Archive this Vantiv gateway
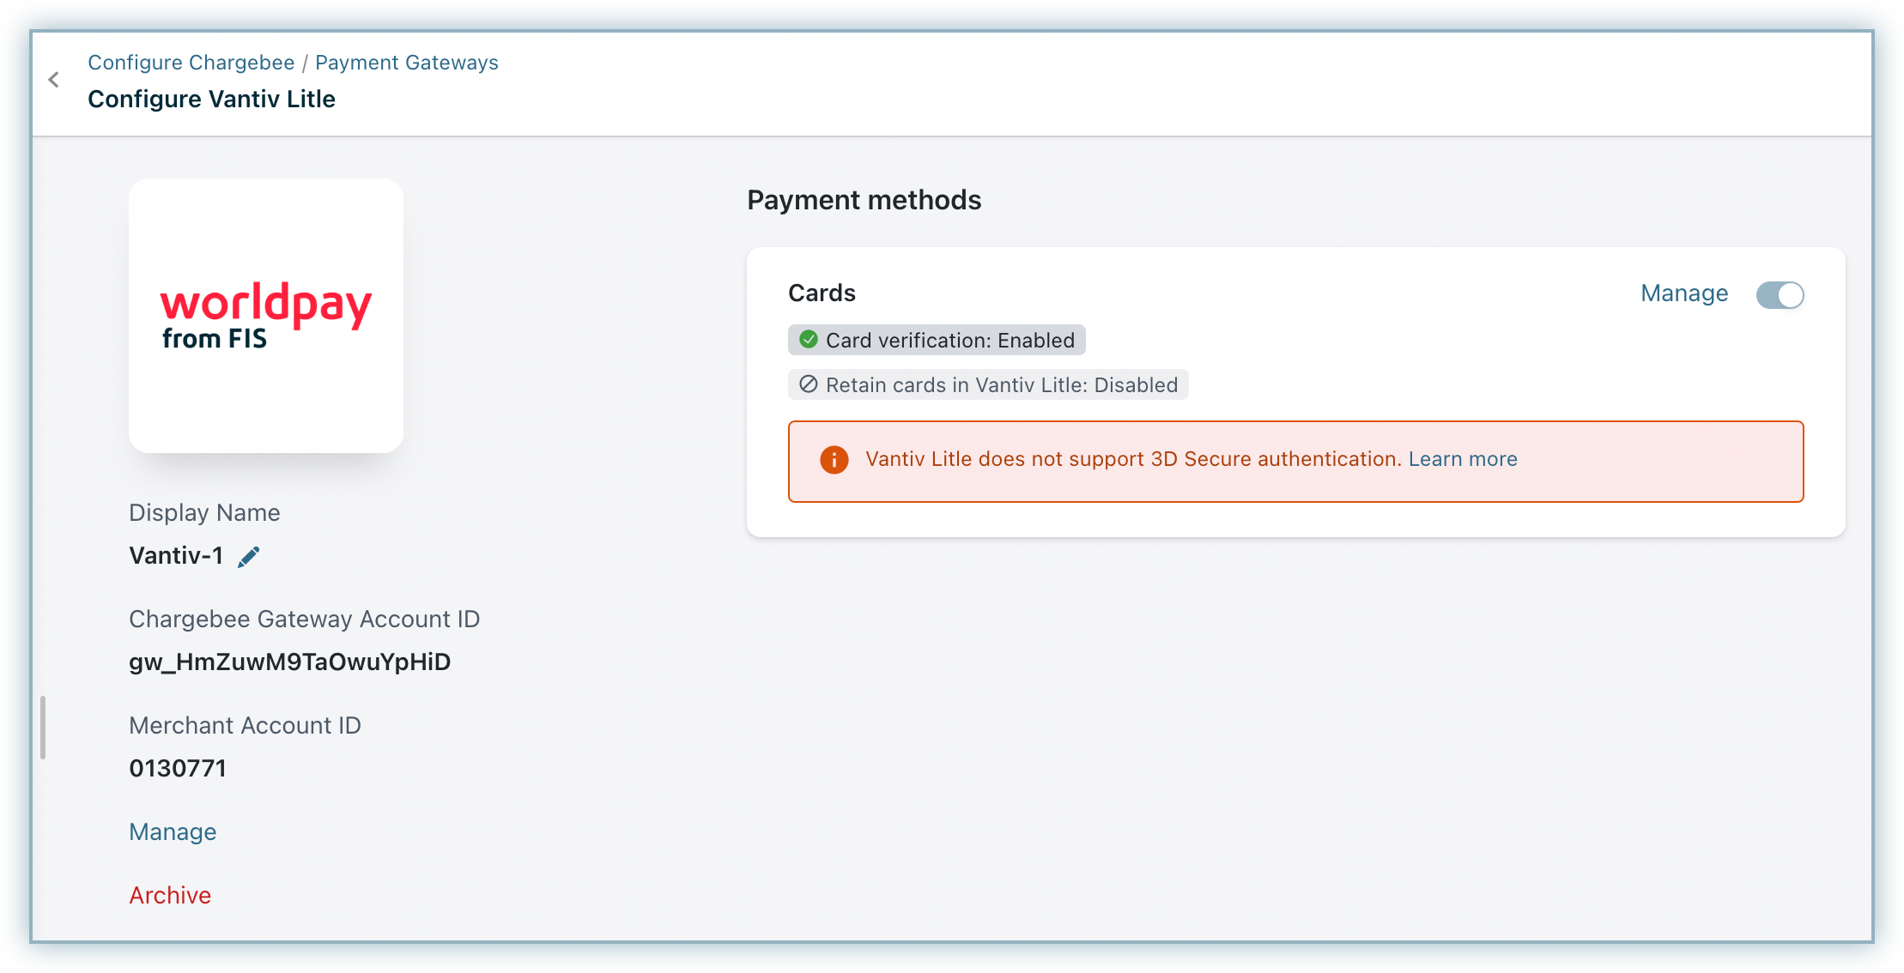 click(170, 895)
